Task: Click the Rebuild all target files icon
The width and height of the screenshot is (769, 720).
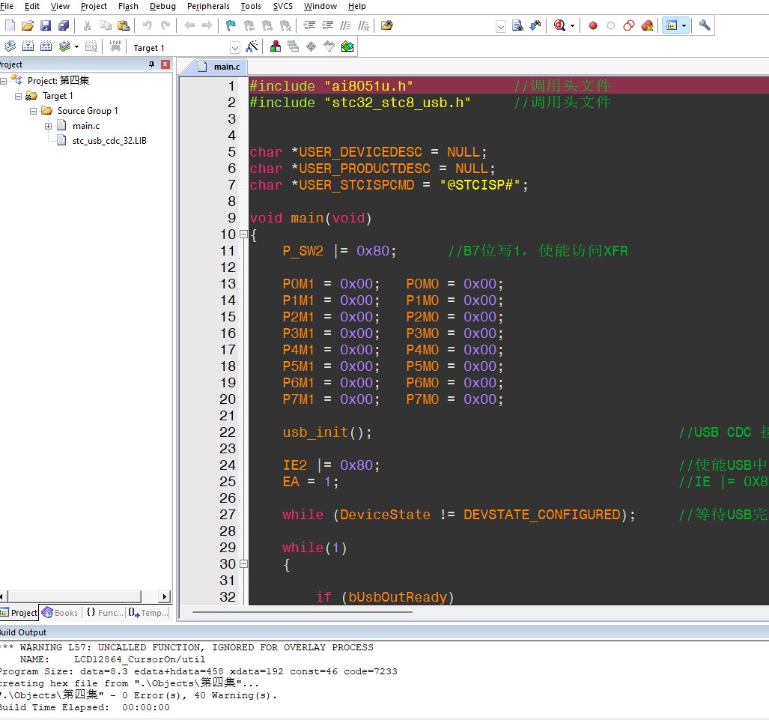Action: pos(46,46)
